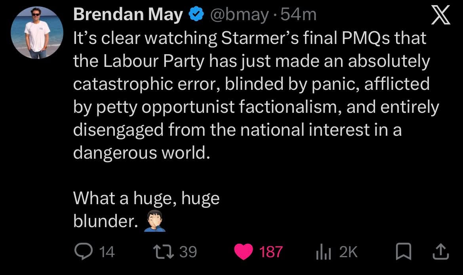Unlike the tweet via pink heart
The image size is (463, 275).
pyautogui.click(x=244, y=252)
